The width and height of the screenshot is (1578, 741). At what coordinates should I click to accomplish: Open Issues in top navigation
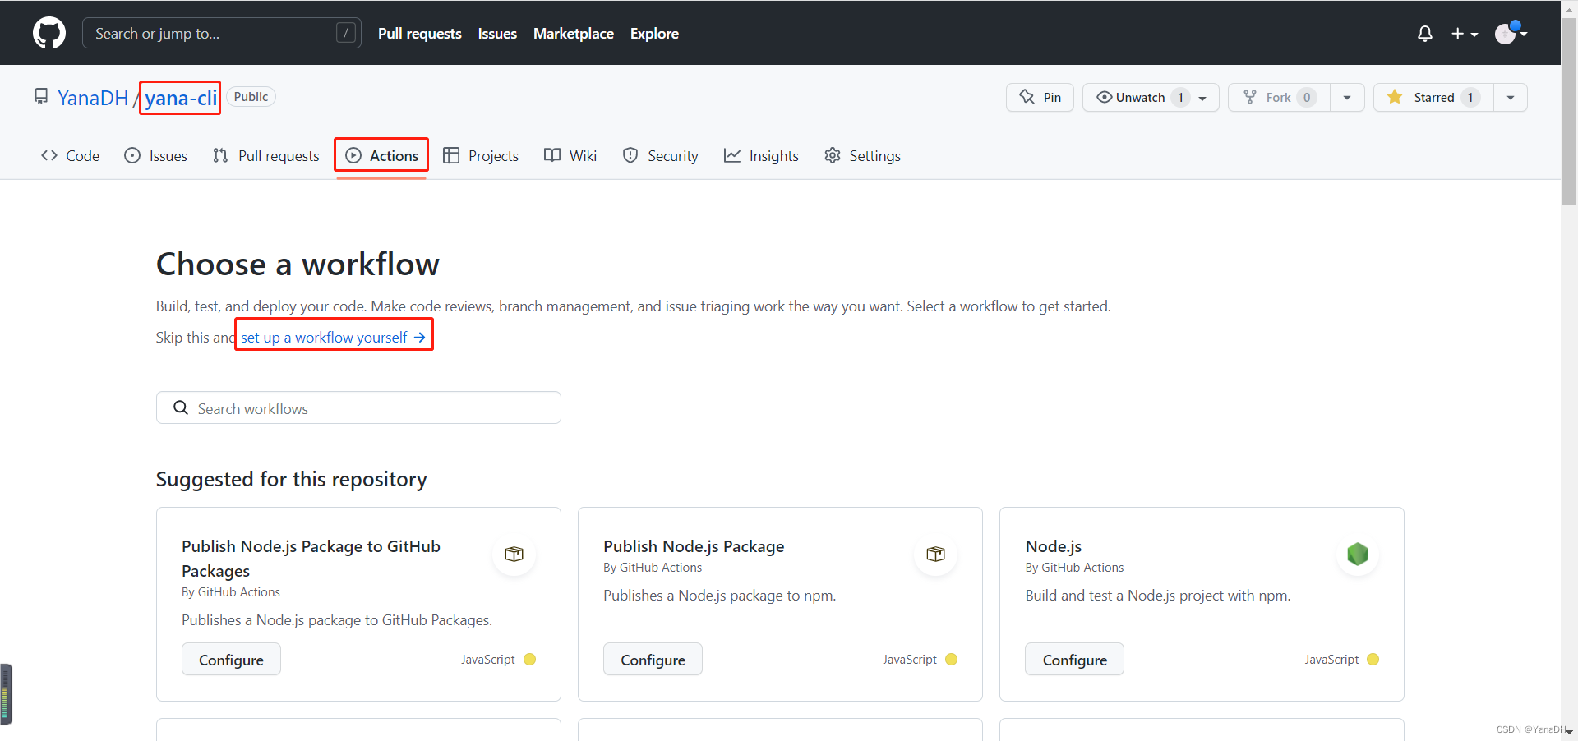point(497,34)
